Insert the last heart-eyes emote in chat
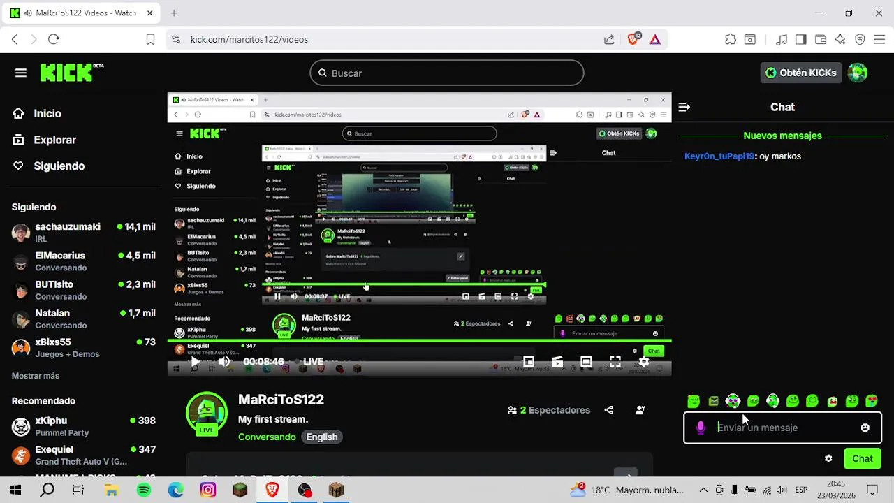Image resolution: width=894 pixels, height=503 pixels. tap(872, 401)
